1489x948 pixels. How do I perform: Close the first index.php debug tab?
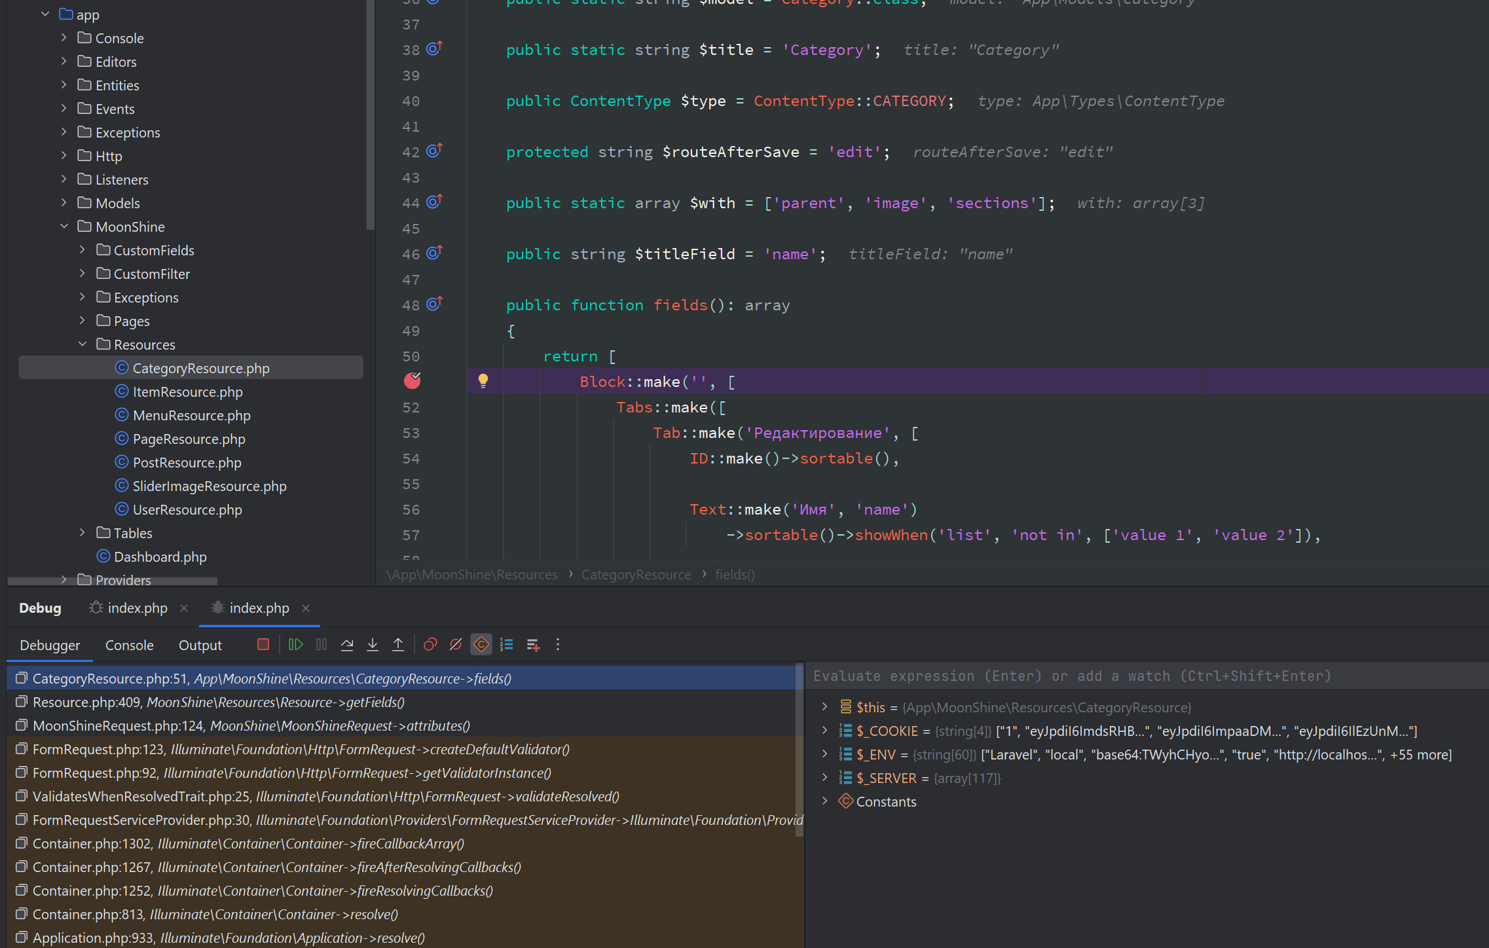point(184,608)
